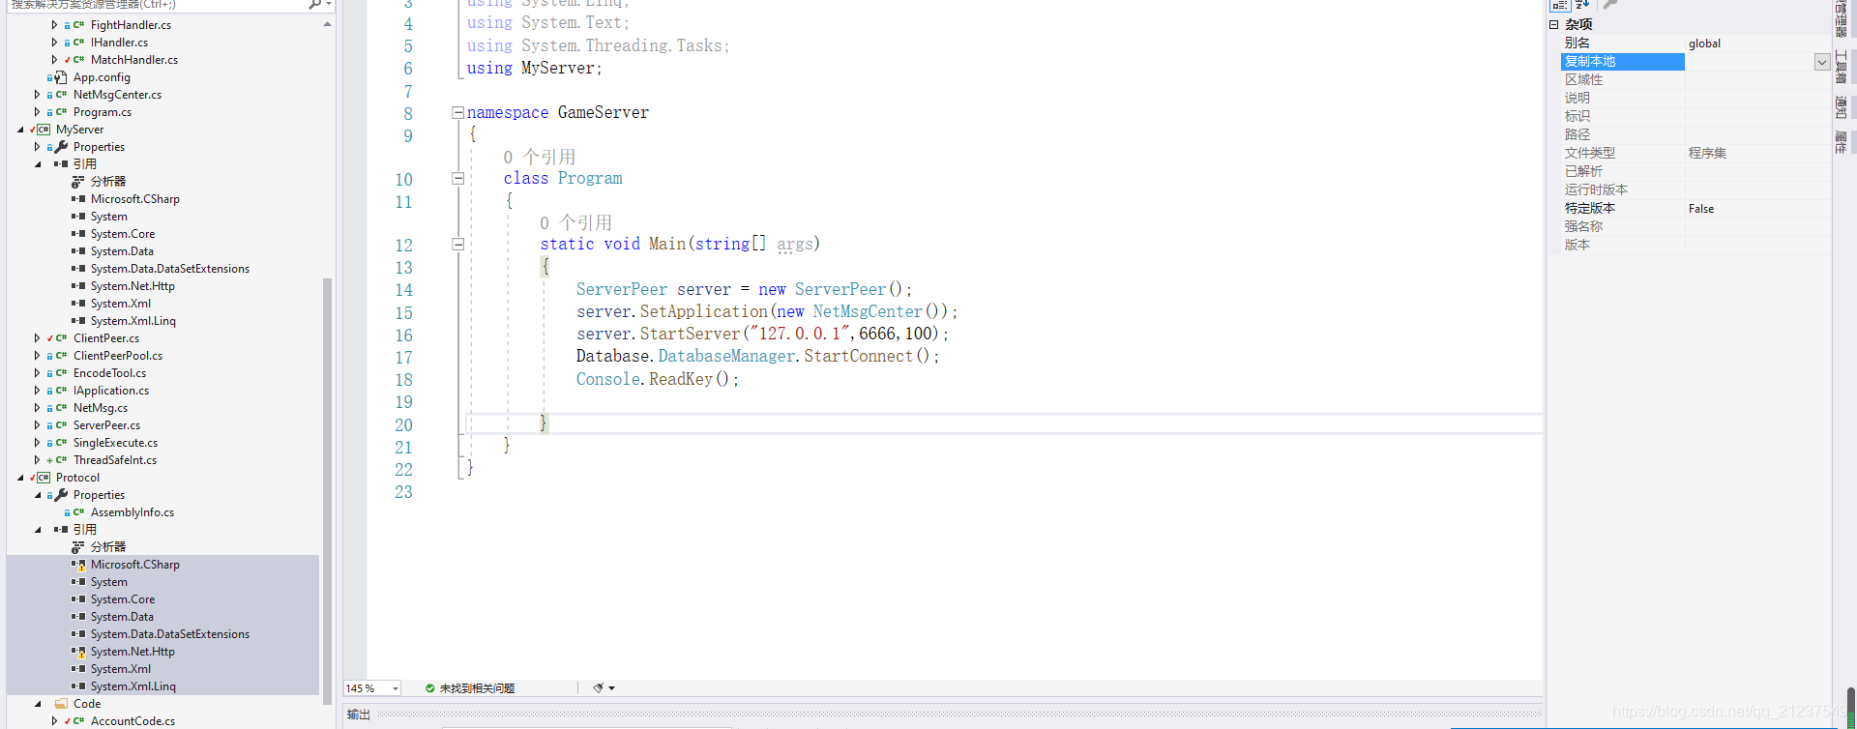Click the Solution Explorer scroll-up arrow
Viewport: 1857px width, 729px height.
click(328, 24)
